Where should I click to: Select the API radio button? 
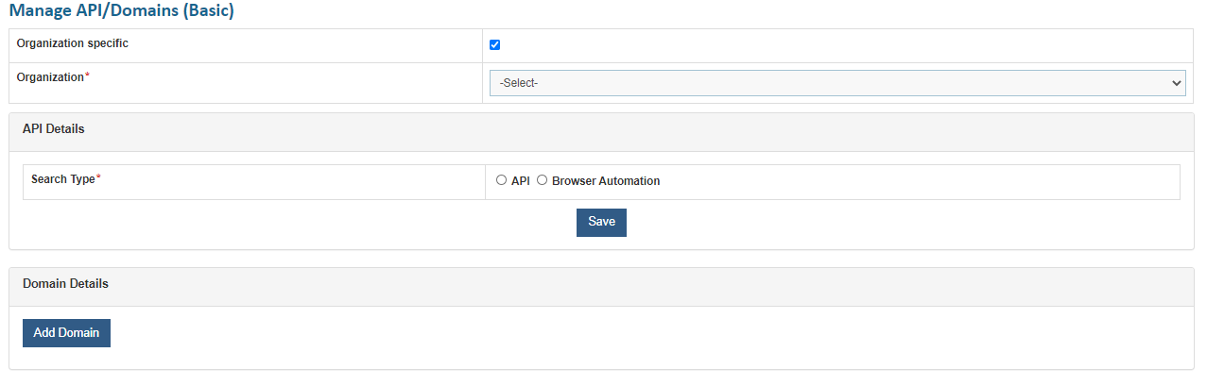click(x=501, y=180)
